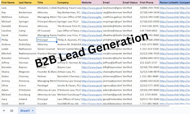The height and width of the screenshot is (114, 190).
Task: Open the Sheet1 tab dropdown arrow
Action: click(x=33, y=111)
